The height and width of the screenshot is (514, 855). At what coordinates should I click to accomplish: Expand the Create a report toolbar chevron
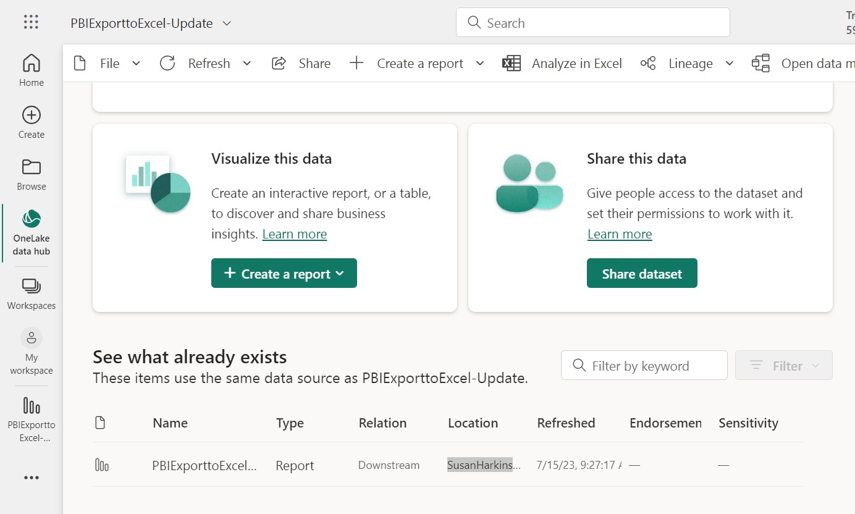pyautogui.click(x=480, y=63)
